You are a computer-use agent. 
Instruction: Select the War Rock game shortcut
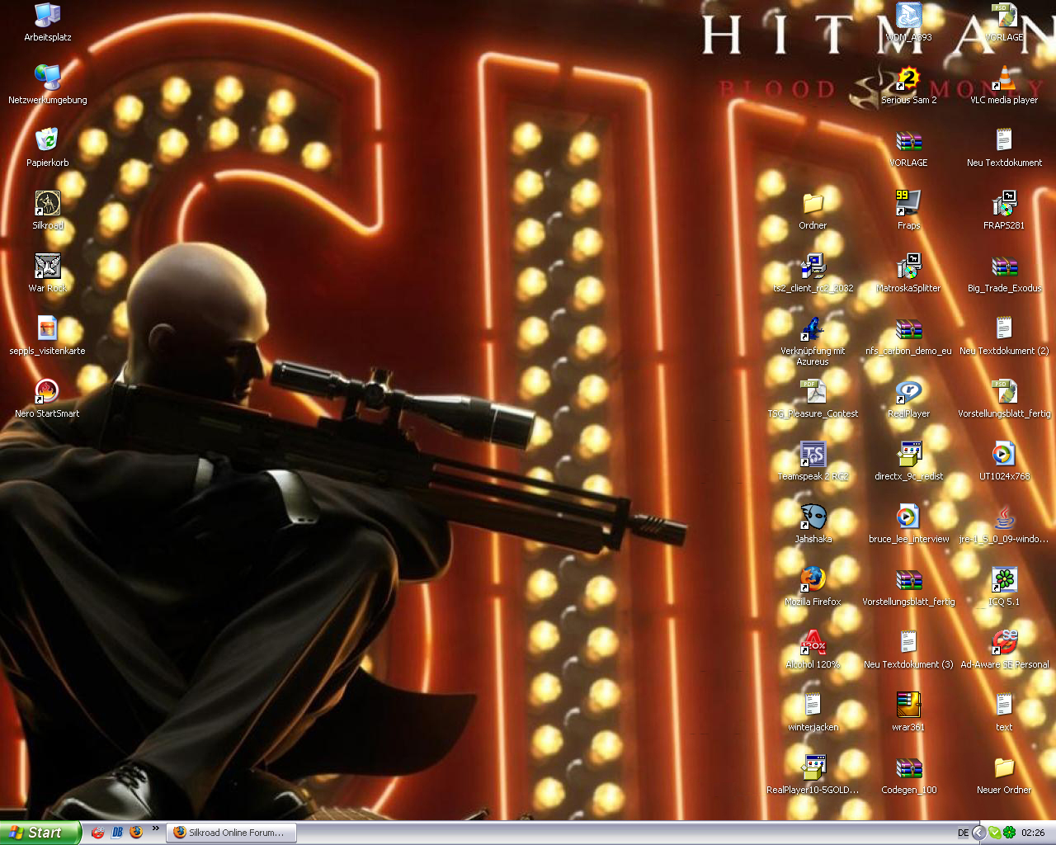pyautogui.click(x=48, y=267)
